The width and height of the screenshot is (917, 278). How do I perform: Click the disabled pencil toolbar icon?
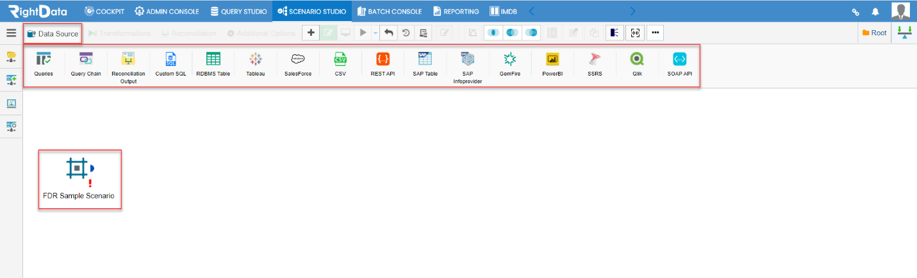(x=445, y=33)
